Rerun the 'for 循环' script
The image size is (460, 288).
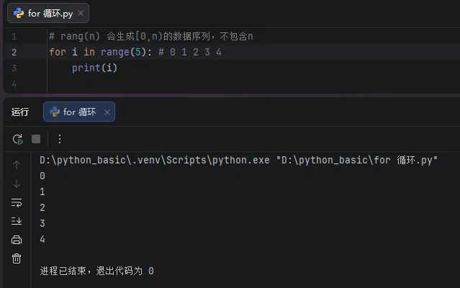point(17,139)
